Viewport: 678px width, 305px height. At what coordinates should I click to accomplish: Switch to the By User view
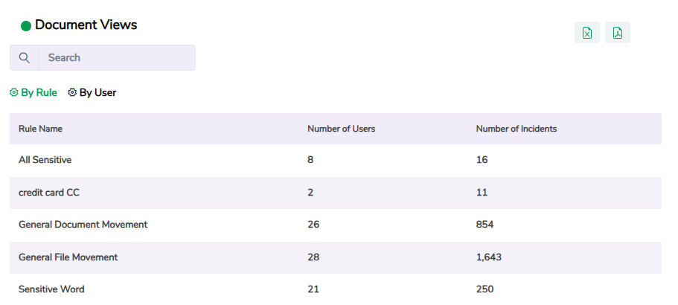tap(97, 93)
